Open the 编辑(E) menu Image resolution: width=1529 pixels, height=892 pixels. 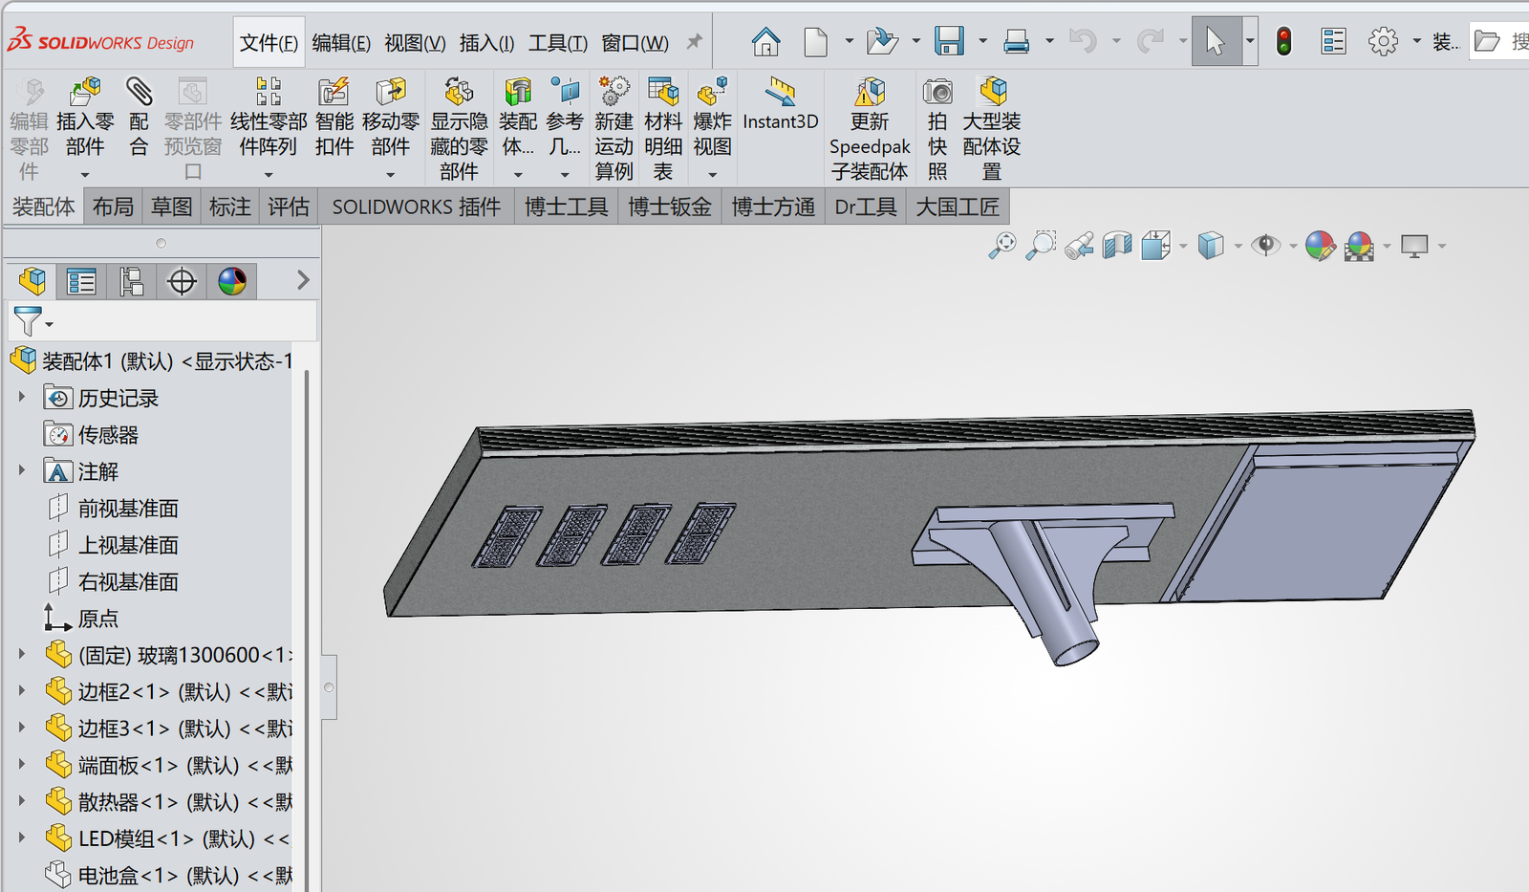point(341,42)
